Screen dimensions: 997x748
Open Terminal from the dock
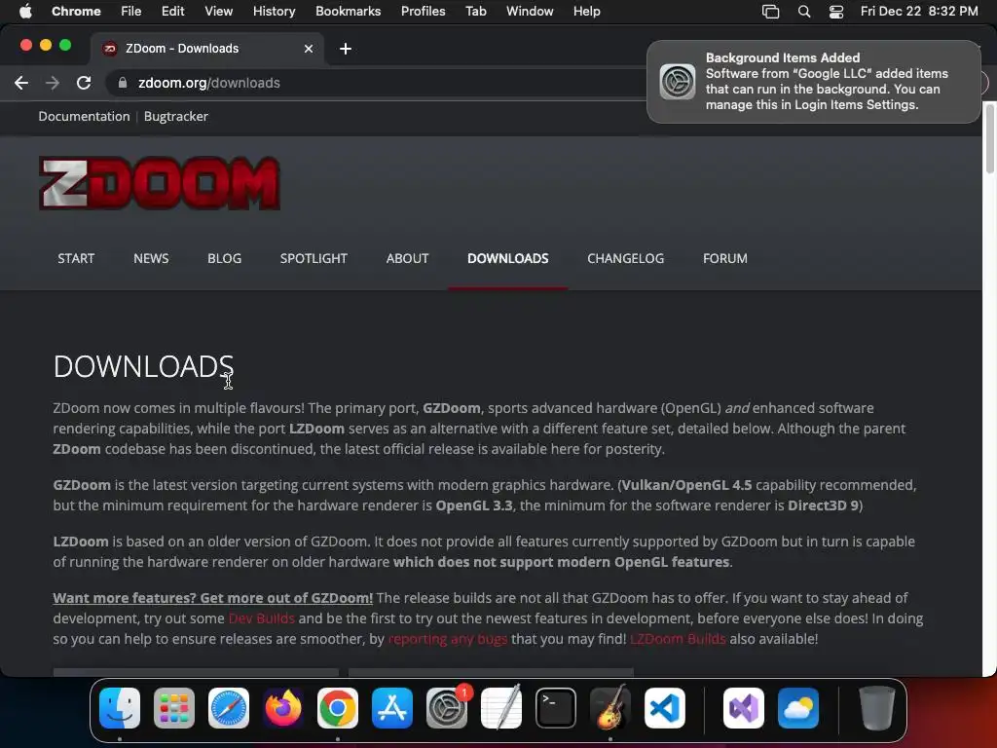click(x=556, y=708)
